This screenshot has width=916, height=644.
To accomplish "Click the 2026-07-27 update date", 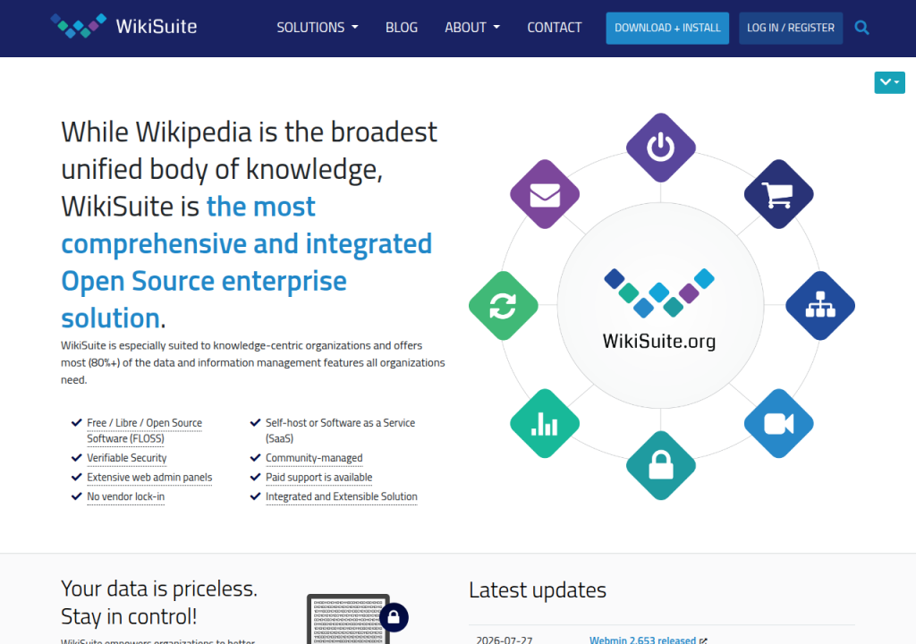I will pyautogui.click(x=505, y=640).
